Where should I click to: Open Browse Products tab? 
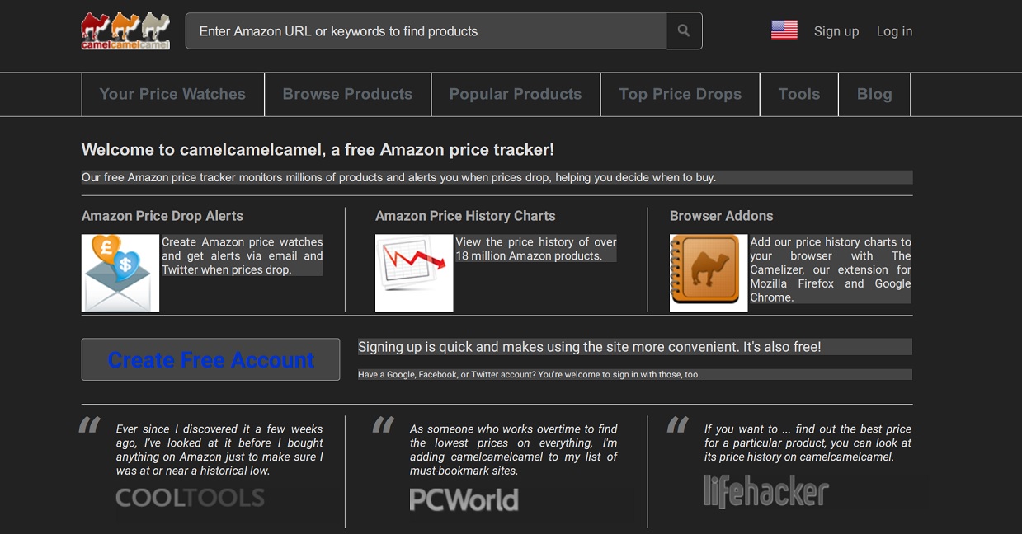[x=347, y=94]
